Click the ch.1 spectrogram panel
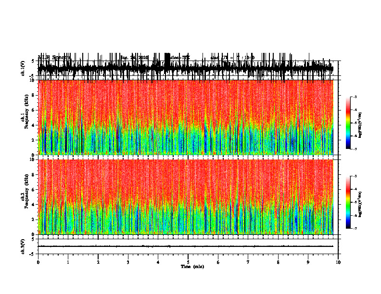 point(186,117)
